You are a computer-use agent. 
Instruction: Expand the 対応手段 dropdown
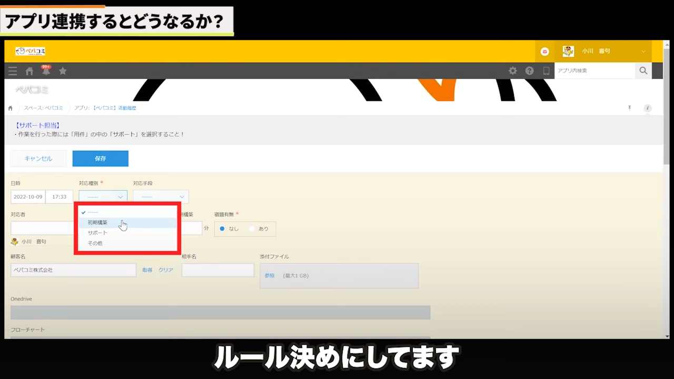coord(161,197)
